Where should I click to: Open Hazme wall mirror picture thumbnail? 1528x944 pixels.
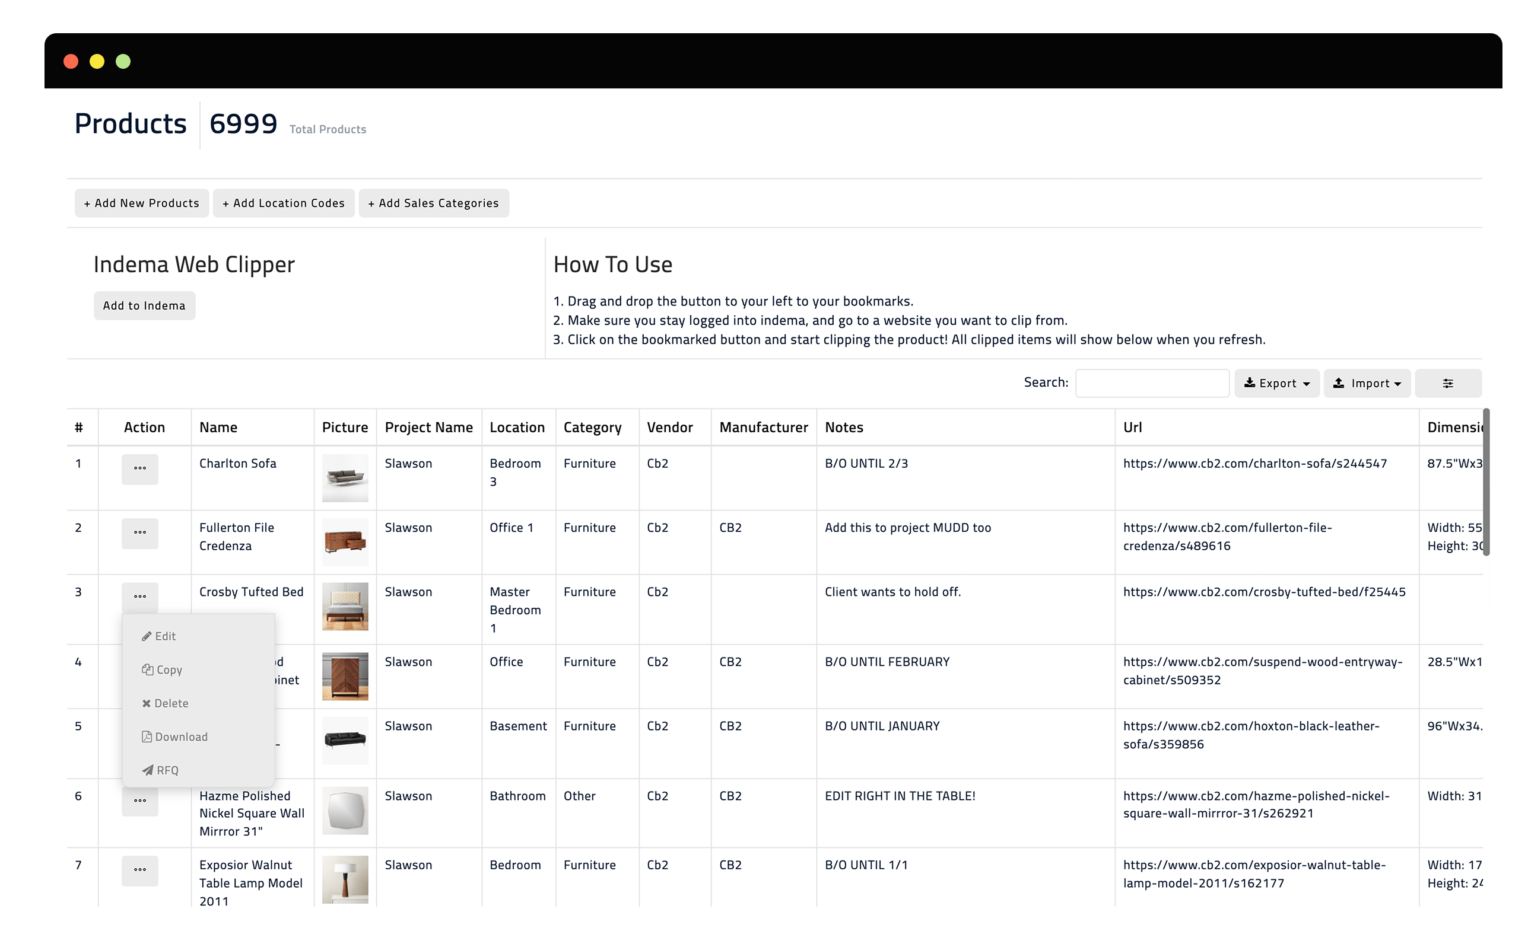click(345, 811)
